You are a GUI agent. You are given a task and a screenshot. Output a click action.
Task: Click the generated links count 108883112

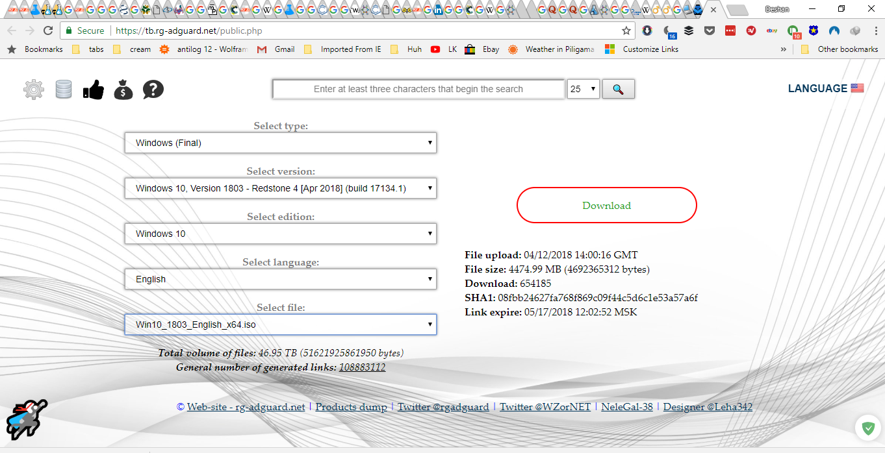pyautogui.click(x=363, y=367)
